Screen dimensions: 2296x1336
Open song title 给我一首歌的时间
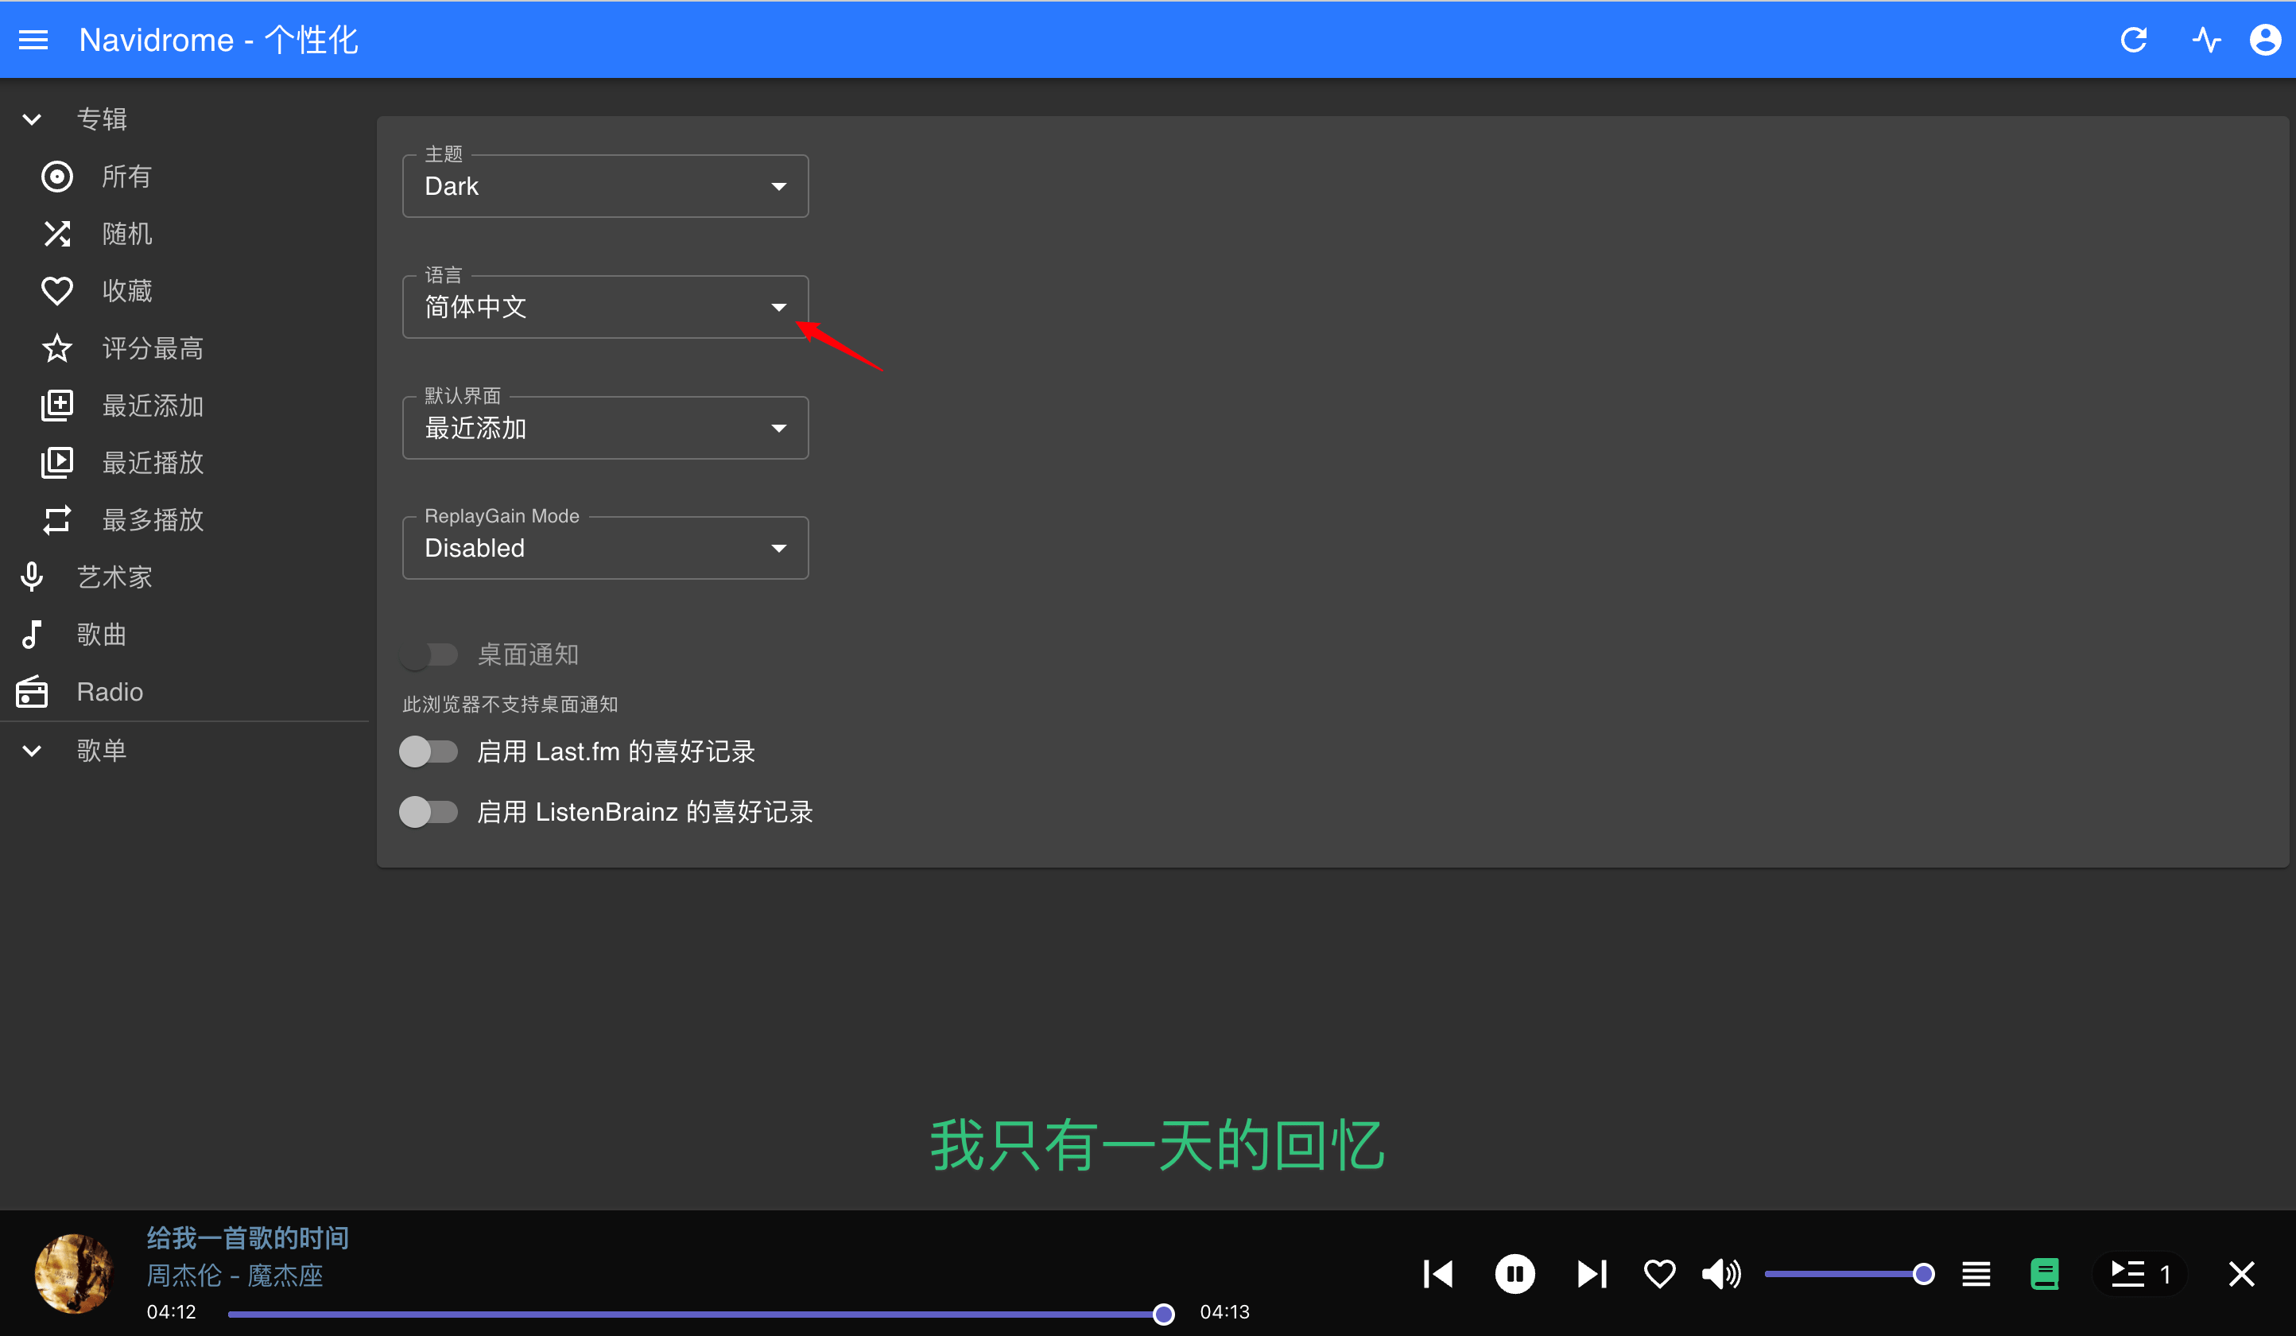(248, 1237)
